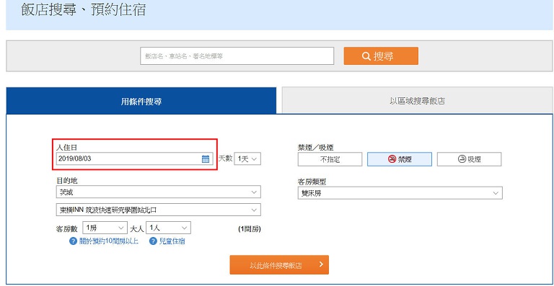Screen dimensions: 554x286
Task: Click the 入住日 date field 2019/08/03
Action: pyautogui.click(x=135, y=158)
